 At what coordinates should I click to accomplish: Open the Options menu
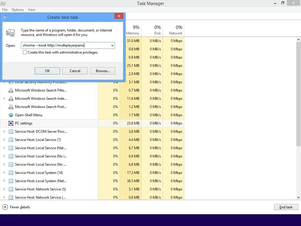tap(18, 10)
